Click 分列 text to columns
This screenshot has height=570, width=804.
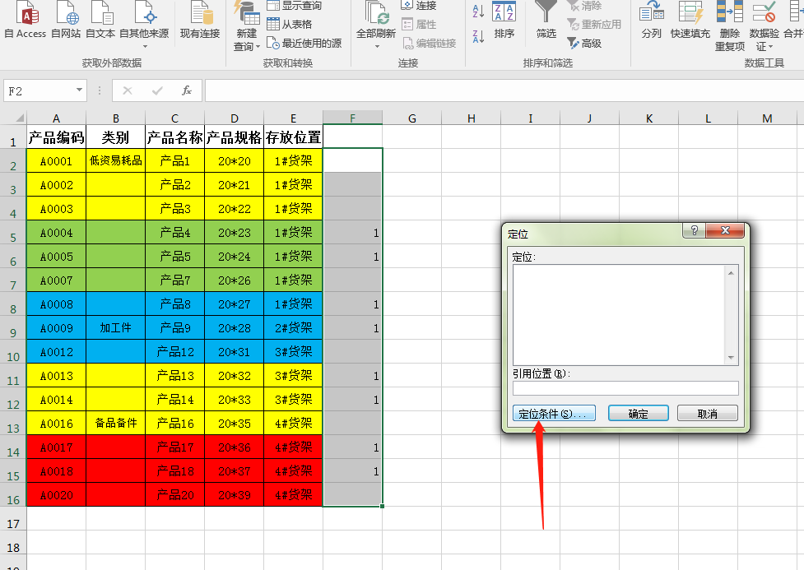[652, 21]
